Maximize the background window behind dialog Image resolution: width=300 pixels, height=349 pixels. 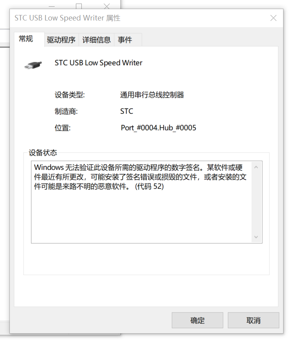[79, 6]
